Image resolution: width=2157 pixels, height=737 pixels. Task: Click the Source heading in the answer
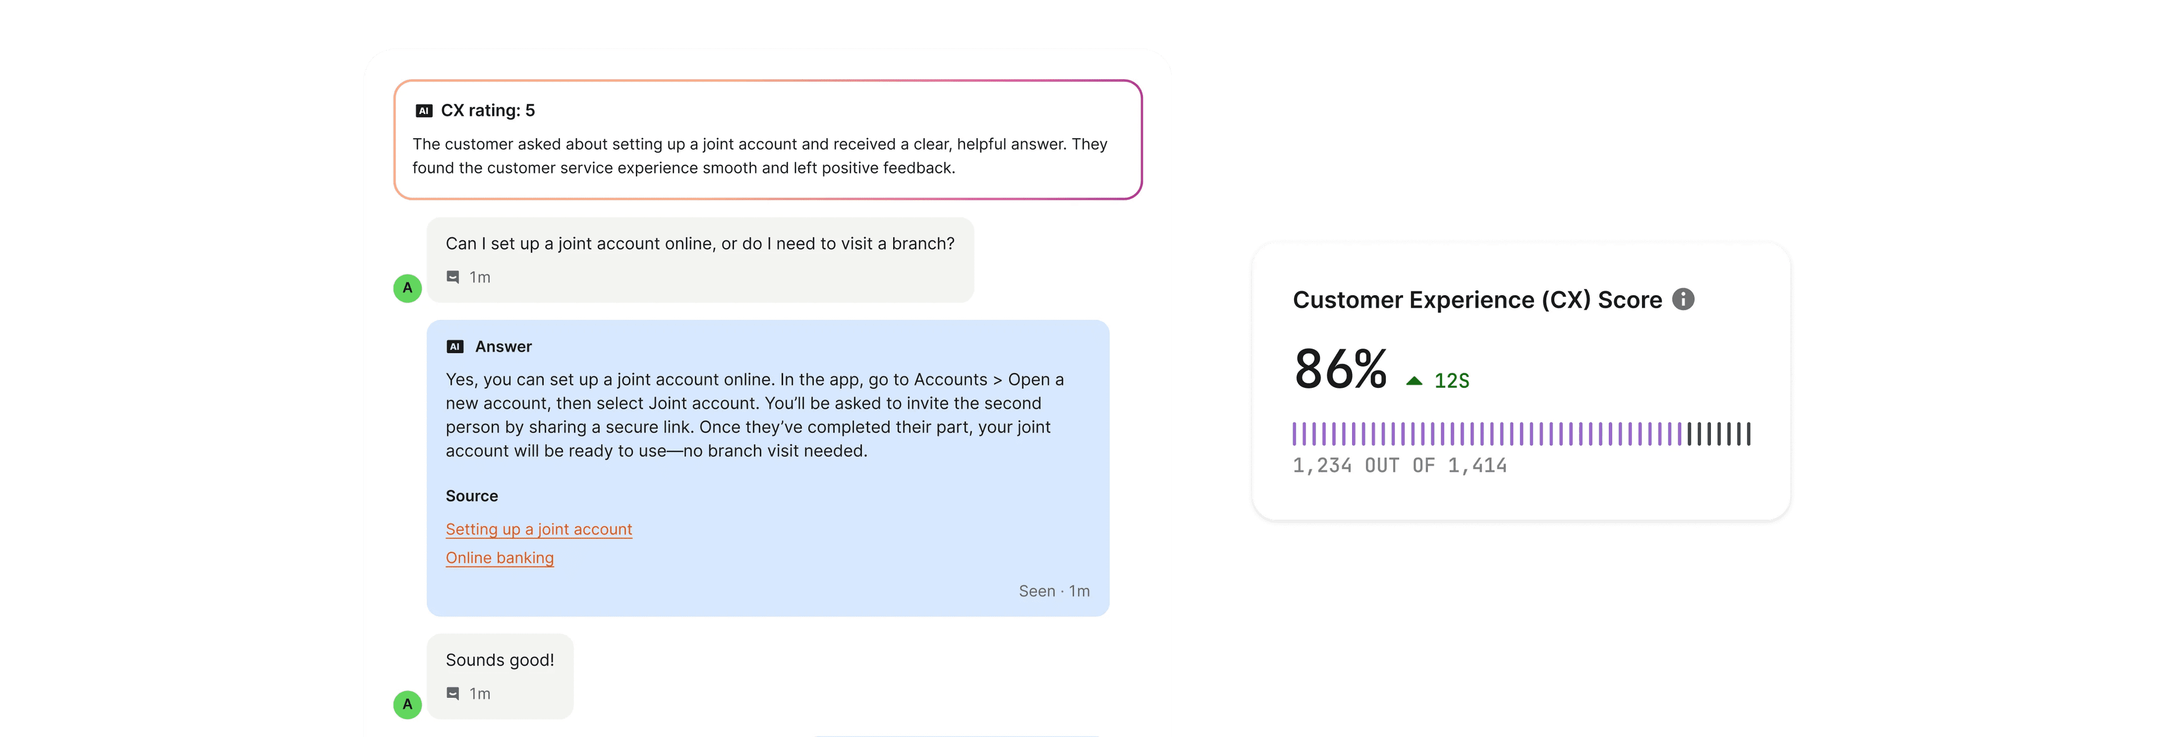pos(471,496)
